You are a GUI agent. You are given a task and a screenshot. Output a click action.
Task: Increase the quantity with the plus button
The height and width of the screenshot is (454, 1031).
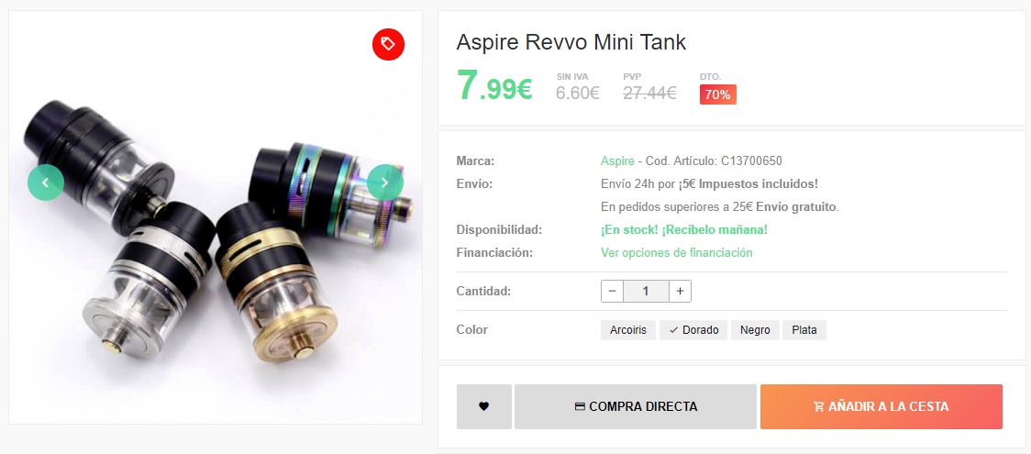(x=680, y=291)
